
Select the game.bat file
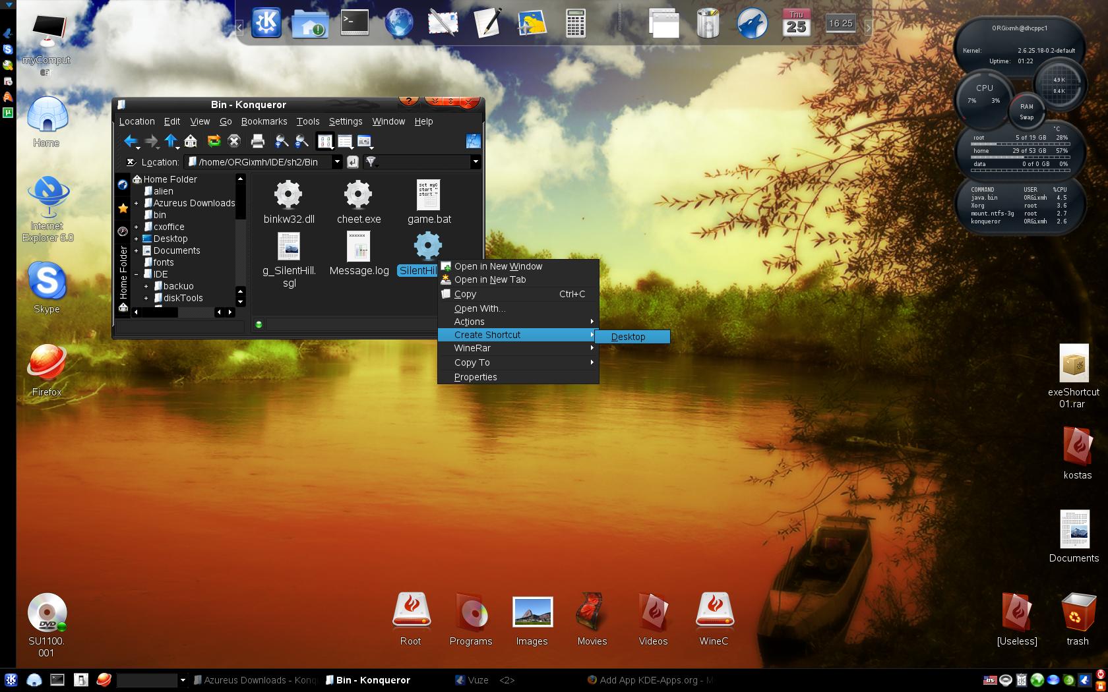click(429, 202)
